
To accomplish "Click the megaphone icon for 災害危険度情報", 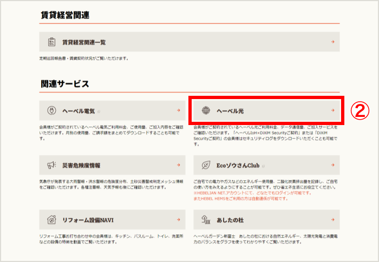I will (x=52, y=165).
